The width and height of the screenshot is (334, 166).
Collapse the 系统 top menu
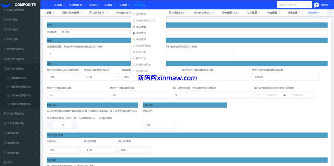click(x=140, y=5)
